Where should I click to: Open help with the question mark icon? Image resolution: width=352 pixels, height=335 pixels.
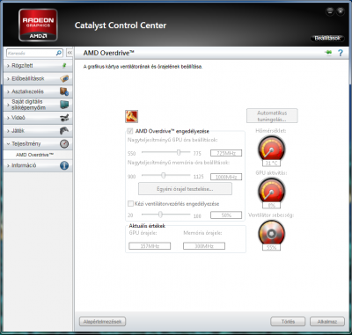point(341,53)
